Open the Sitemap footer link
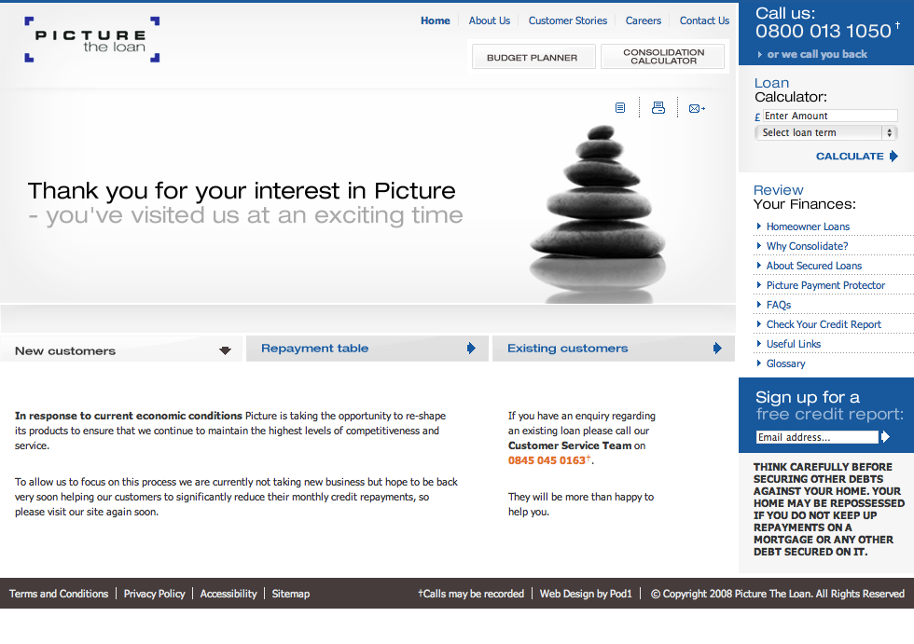914x644 pixels. (291, 594)
